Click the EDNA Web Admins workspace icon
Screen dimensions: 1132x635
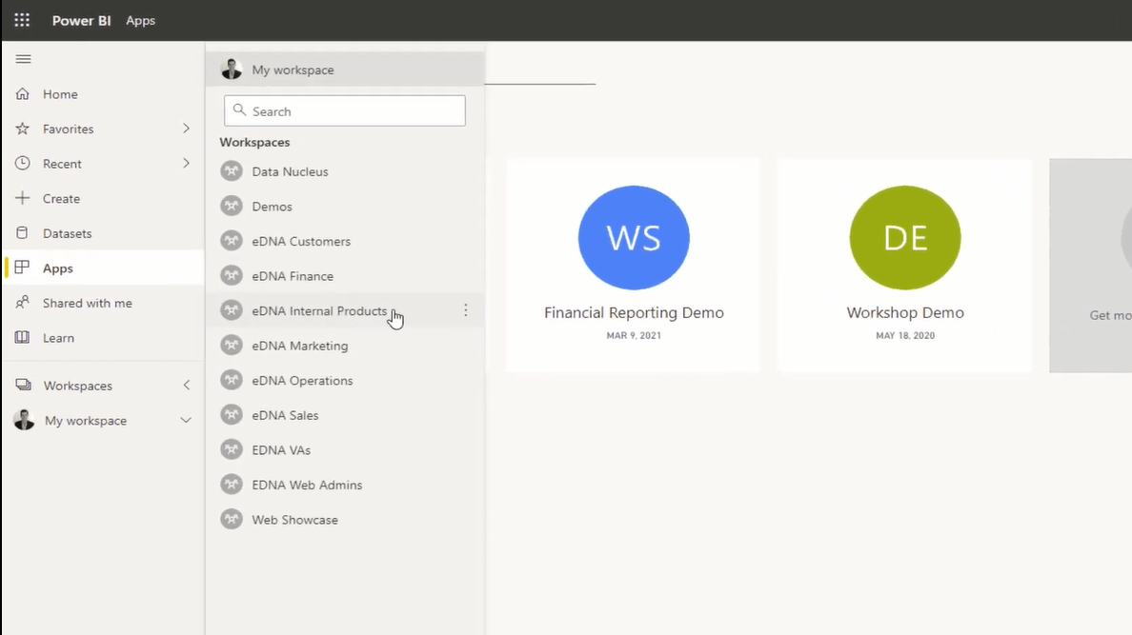pyautogui.click(x=231, y=485)
